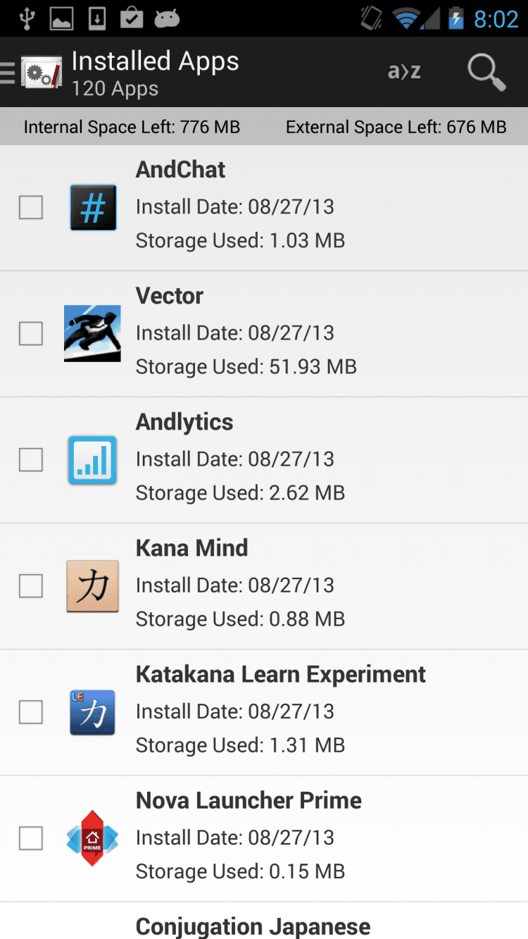Tap the Katakana Learn Experiment icon
528x939 pixels.
coord(92,712)
